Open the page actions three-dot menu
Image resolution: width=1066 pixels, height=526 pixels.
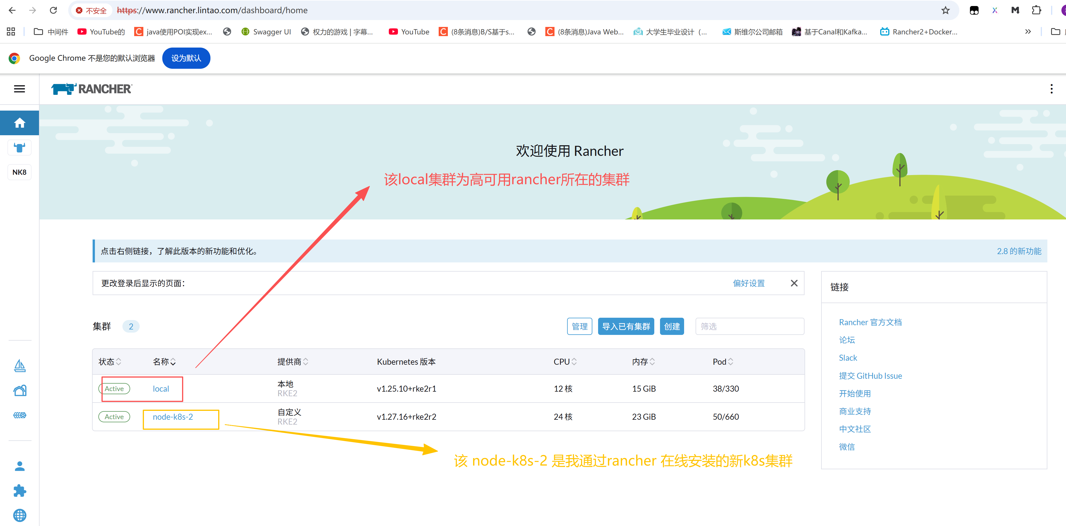click(1051, 89)
